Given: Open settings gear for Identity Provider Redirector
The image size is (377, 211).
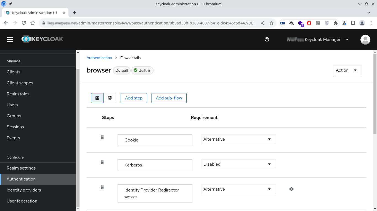Looking at the screenshot, I should pyautogui.click(x=291, y=189).
